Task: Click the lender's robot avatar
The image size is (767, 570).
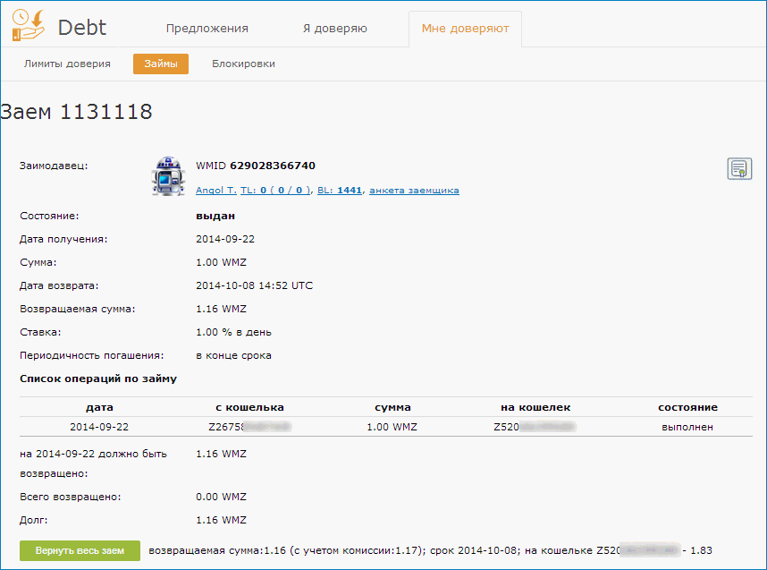Action: [168, 176]
